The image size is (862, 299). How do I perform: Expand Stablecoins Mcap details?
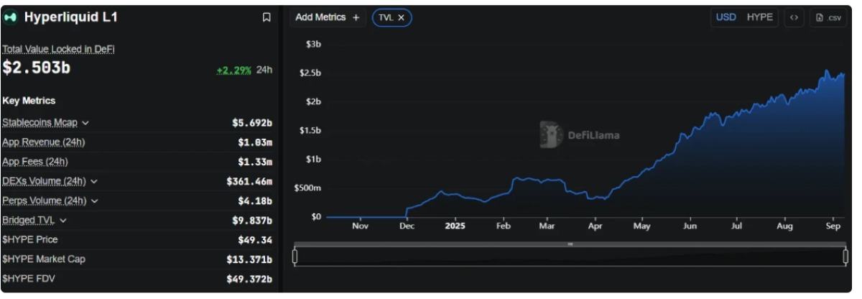point(86,123)
